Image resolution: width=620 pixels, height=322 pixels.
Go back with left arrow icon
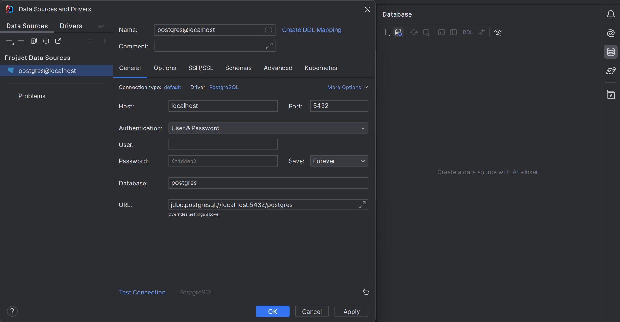click(91, 41)
